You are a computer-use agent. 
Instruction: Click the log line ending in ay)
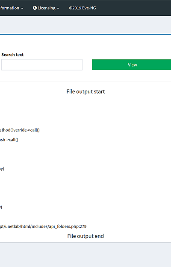2,169
